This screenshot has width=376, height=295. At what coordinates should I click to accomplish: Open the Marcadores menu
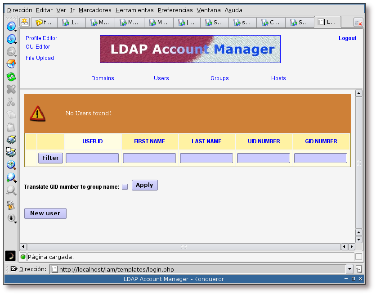(95, 10)
